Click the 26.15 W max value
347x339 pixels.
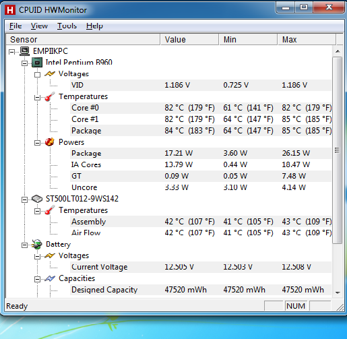click(296, 153)
